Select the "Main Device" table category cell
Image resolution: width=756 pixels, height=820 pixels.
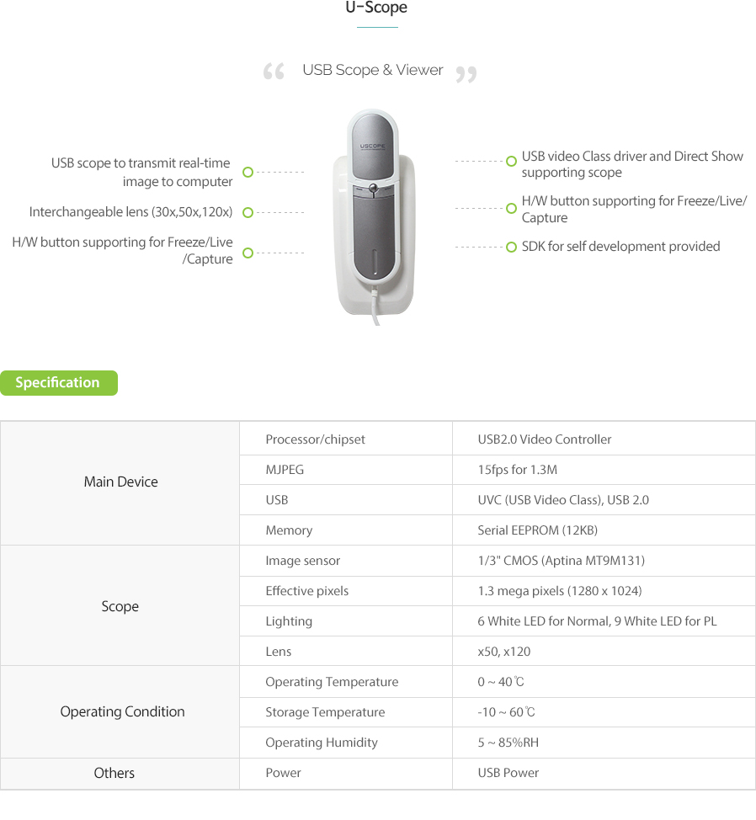[x=120, y=482]
